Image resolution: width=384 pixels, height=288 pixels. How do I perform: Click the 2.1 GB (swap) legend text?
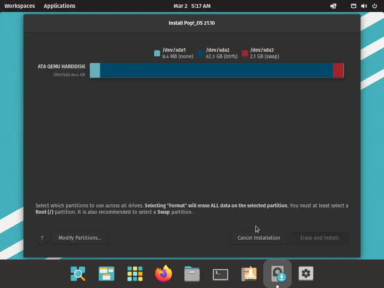coord(264,56)
